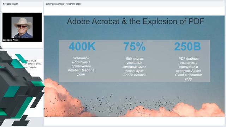
Task: Click the text 'Установок мобильных приложений Acrobat Reader в день'
Action: tap(81, 66)
